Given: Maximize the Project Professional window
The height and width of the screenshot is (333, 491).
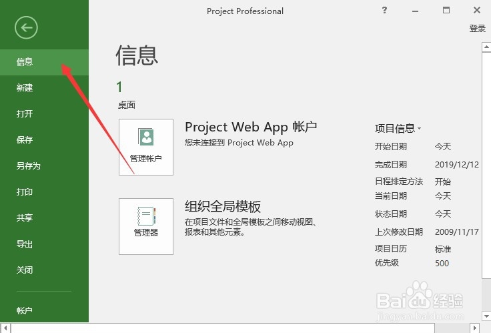Looking at the screenshot, I should (x=446, y=10).
